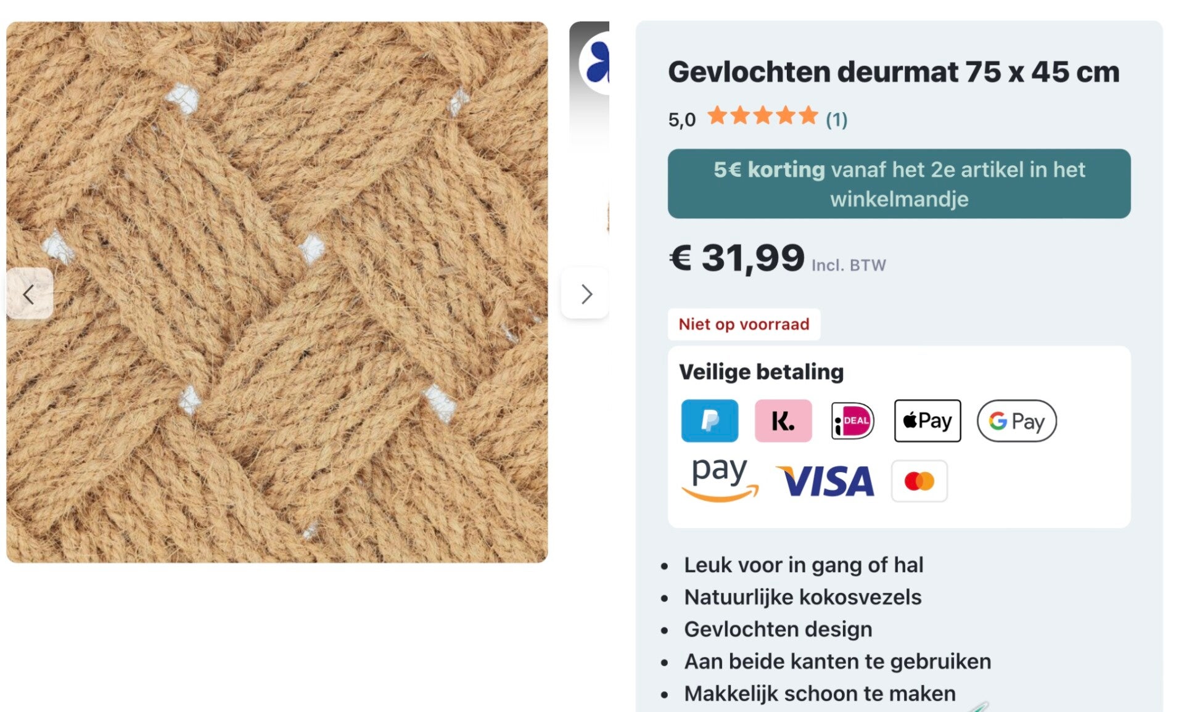Choose the iDEAL payment logo
1184x712 pixels.
[x=852, y=420]
